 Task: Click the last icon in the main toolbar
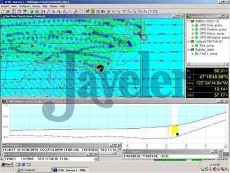pyautogui.click(x=155, y=12)
